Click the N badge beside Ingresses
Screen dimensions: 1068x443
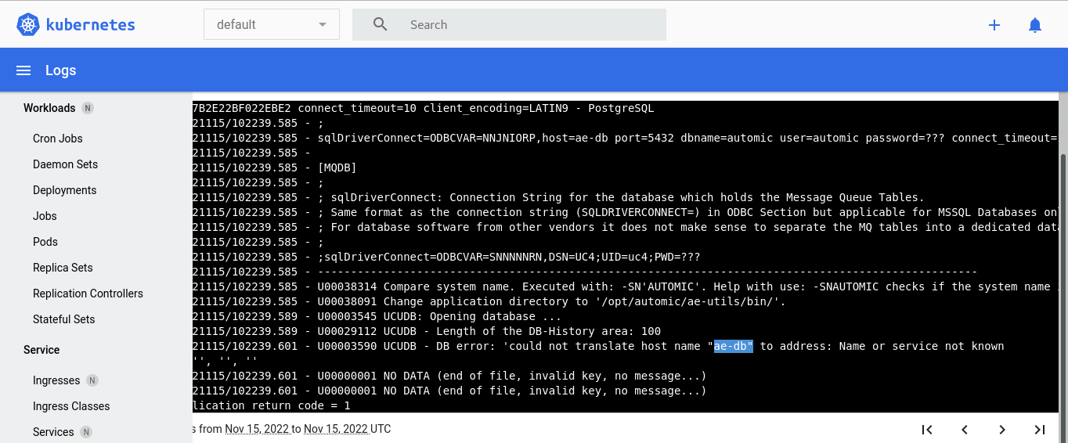pos(92,380)
